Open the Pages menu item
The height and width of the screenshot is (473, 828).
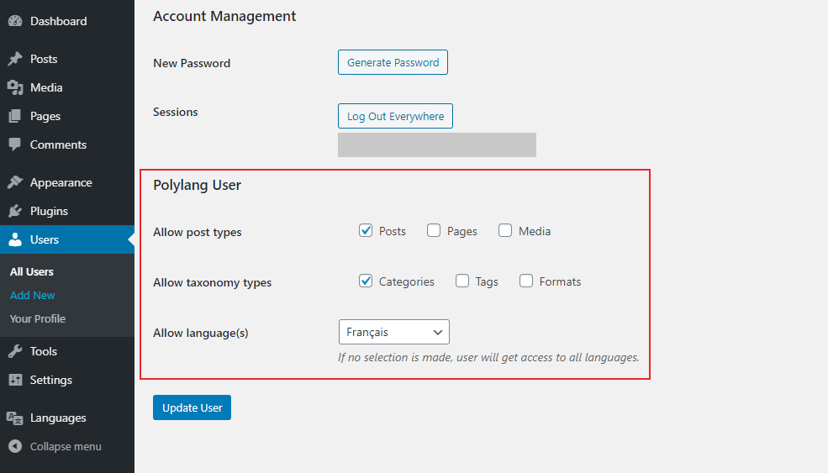[x=67, y=116]
